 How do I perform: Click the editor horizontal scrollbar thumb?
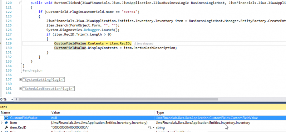(118, 99)
